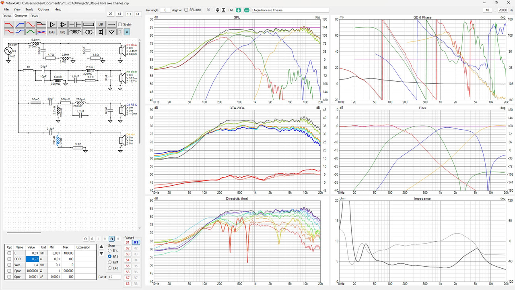515x290 pixels.
Task: Open the Tools menu
Action: [29, 9]
